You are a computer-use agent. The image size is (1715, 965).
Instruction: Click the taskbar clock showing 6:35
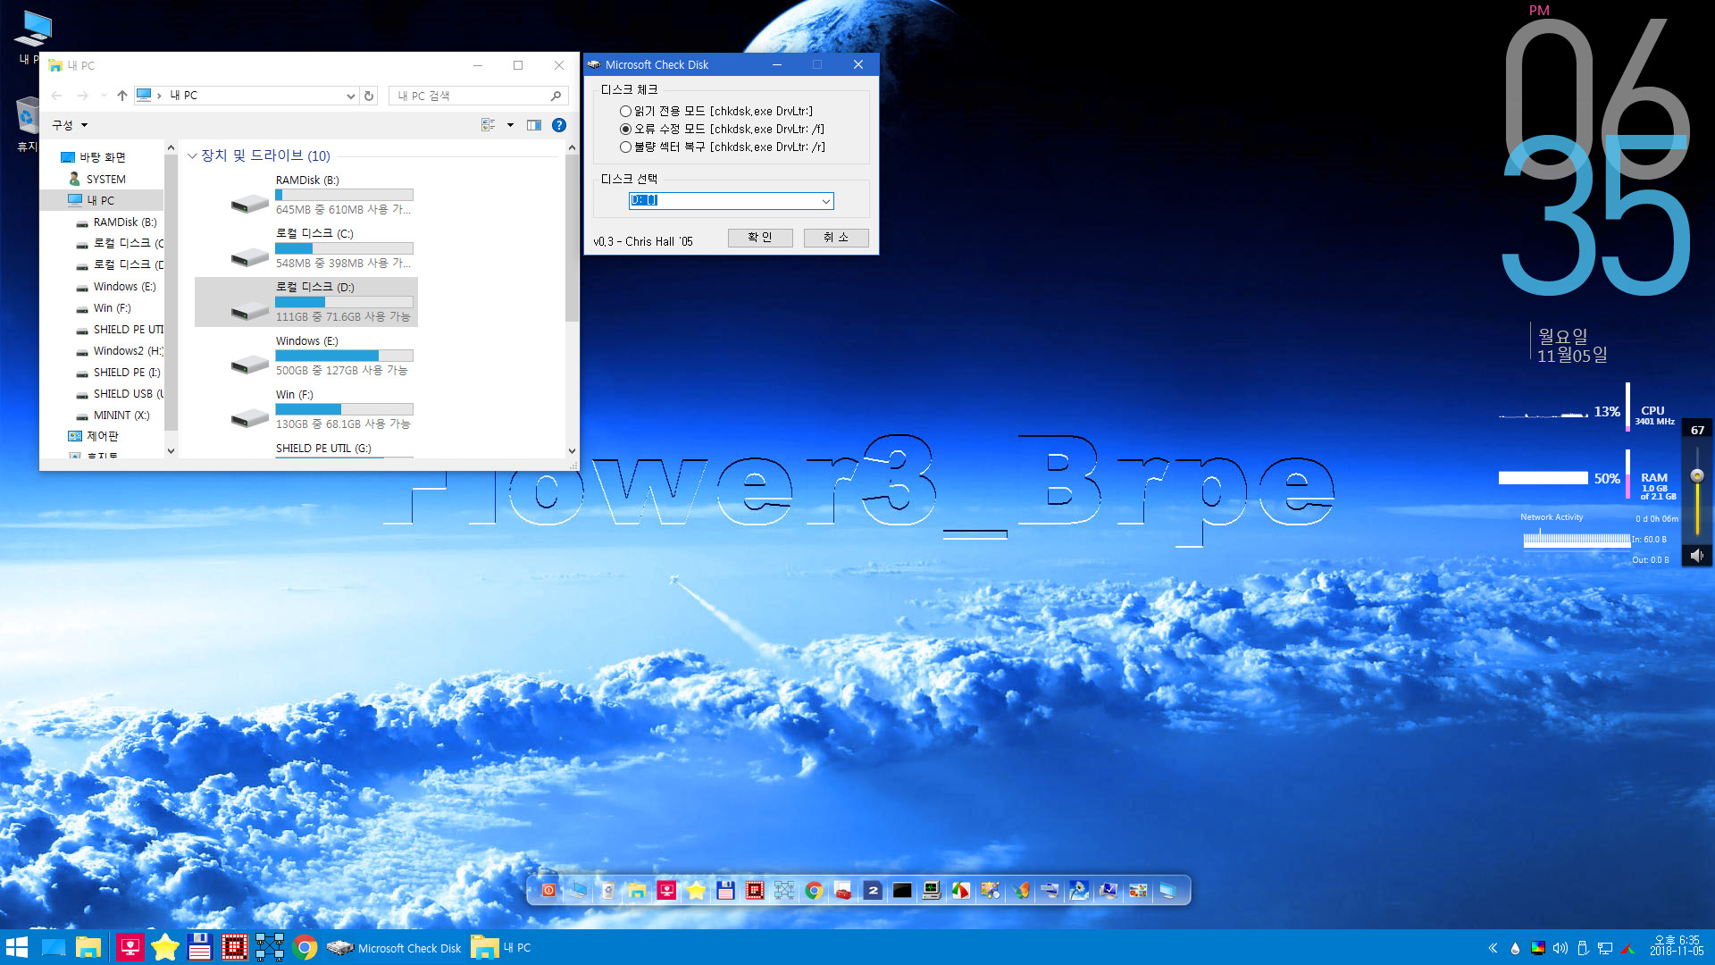(1677, 946)
